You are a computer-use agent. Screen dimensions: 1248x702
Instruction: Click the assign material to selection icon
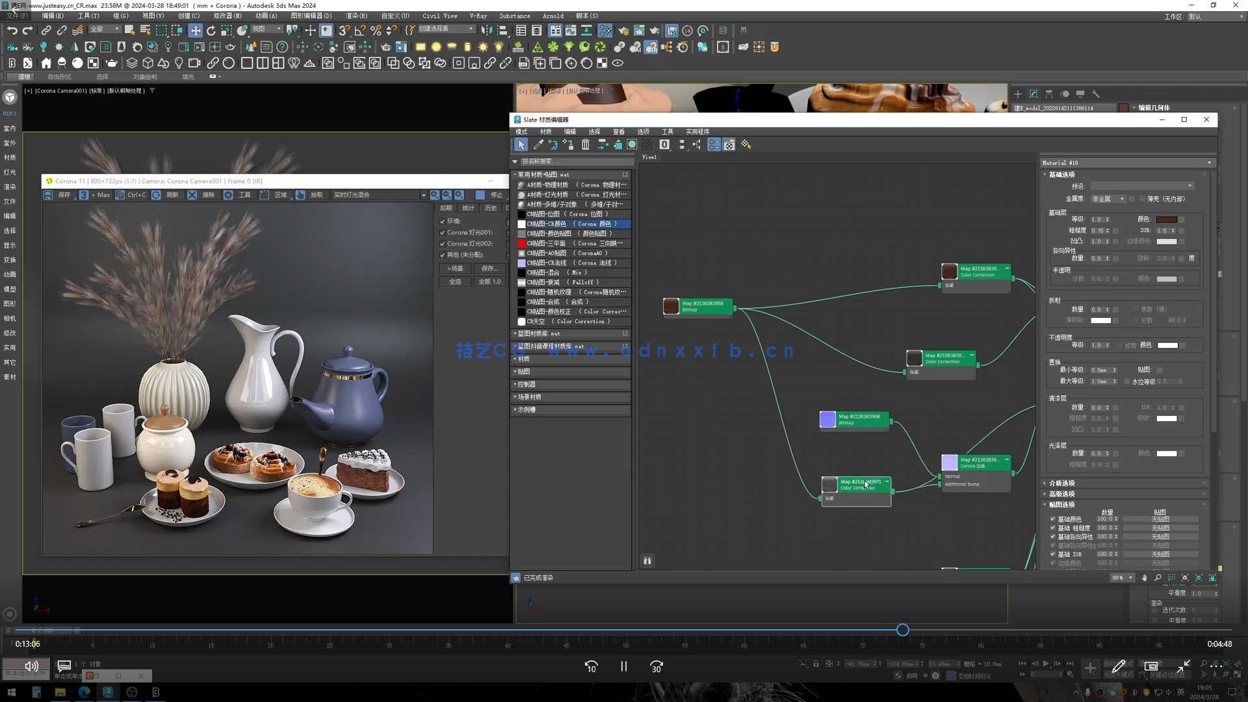(569, 145)
